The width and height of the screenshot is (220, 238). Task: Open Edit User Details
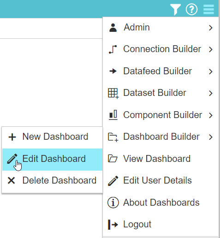(161, 180)
